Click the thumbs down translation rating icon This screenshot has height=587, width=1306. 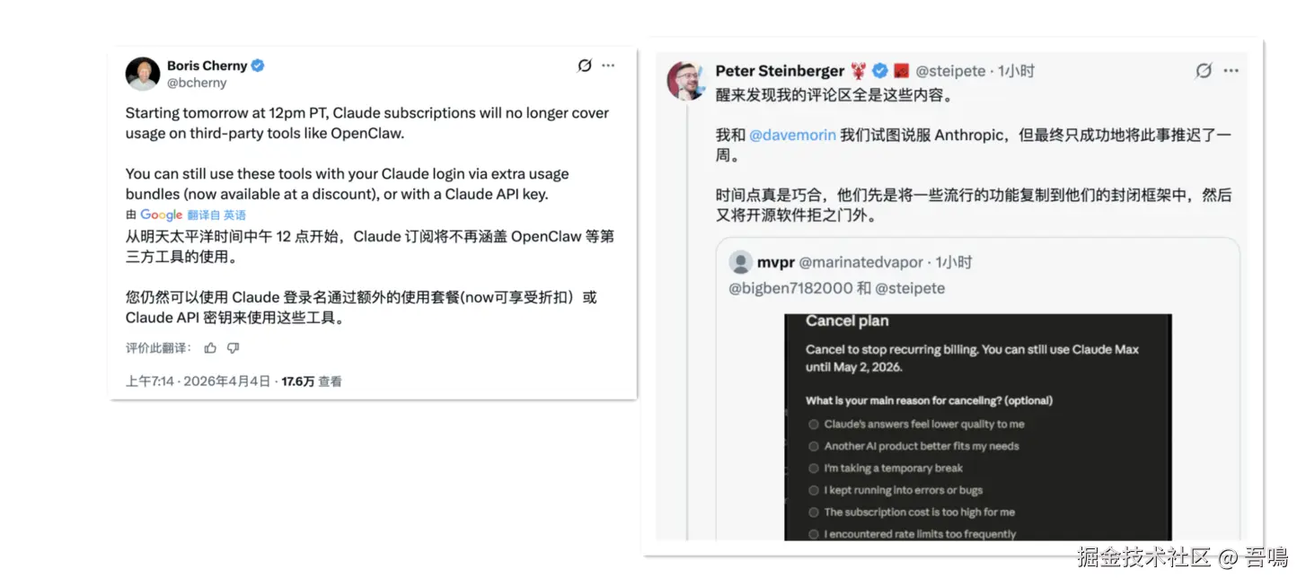coord(233,348)
